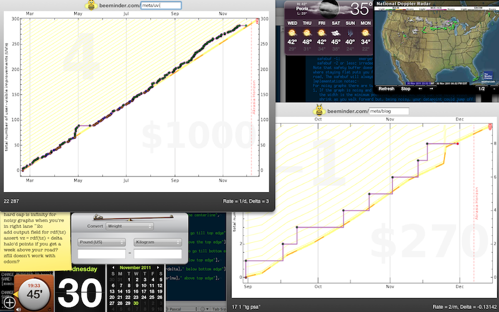Open the Convert category dropdown showing Weight
The image size is (499, 312).
coord(130,226)
